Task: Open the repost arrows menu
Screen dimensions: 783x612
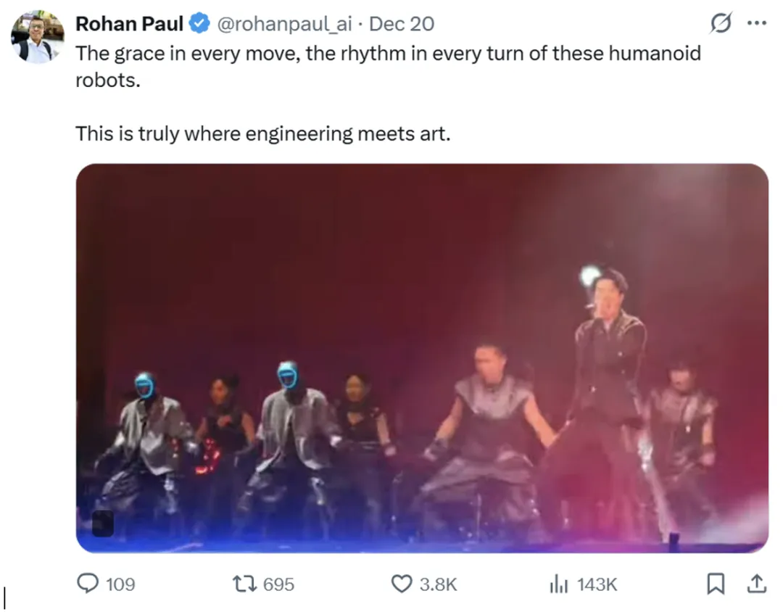Action: point(244,584)
